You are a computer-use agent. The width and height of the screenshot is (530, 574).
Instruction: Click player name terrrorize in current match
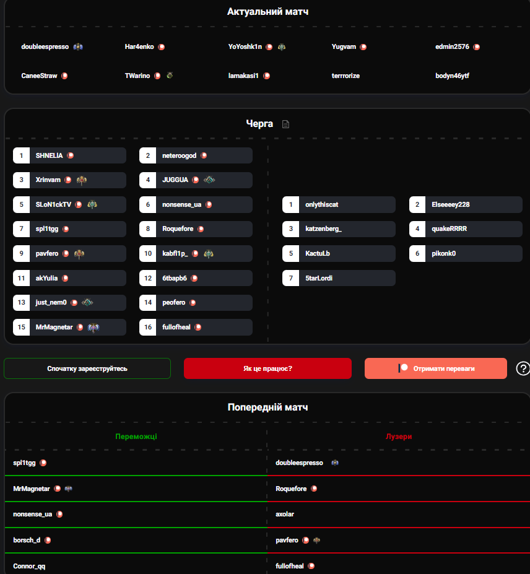(345, 76)
